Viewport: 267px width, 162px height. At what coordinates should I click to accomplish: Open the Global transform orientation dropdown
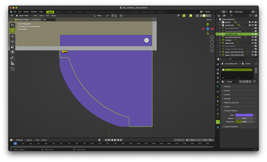[x=99, y=16]
